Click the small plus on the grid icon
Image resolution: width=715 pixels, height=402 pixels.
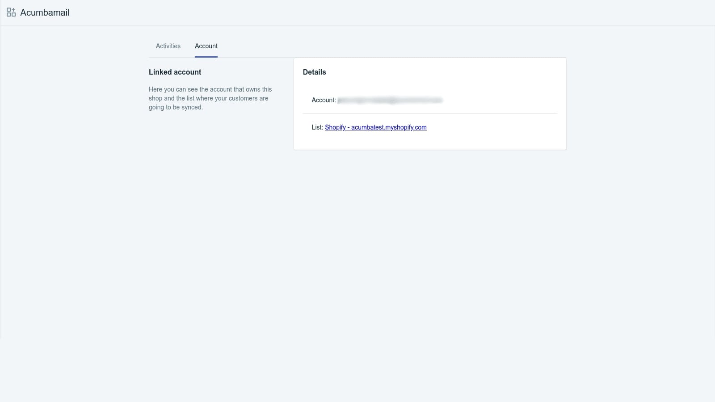13,9
